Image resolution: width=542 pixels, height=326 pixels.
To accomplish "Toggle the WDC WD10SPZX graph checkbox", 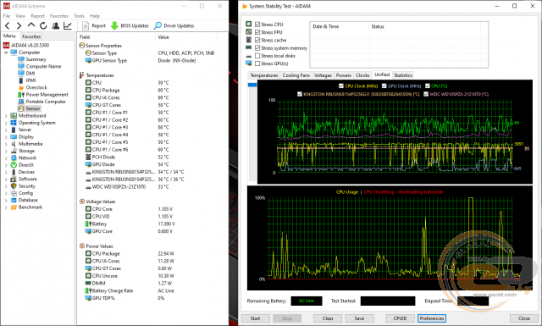I will click(426, 94).
